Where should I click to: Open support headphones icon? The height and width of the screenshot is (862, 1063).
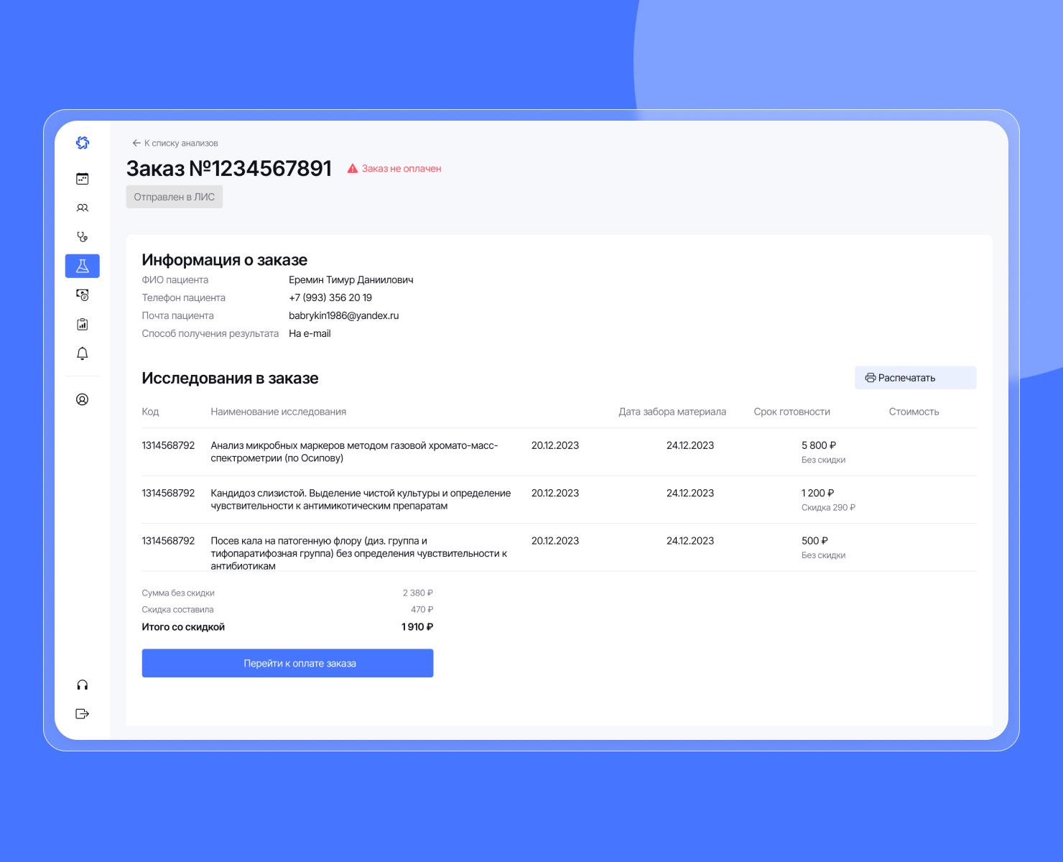(82, 685)
